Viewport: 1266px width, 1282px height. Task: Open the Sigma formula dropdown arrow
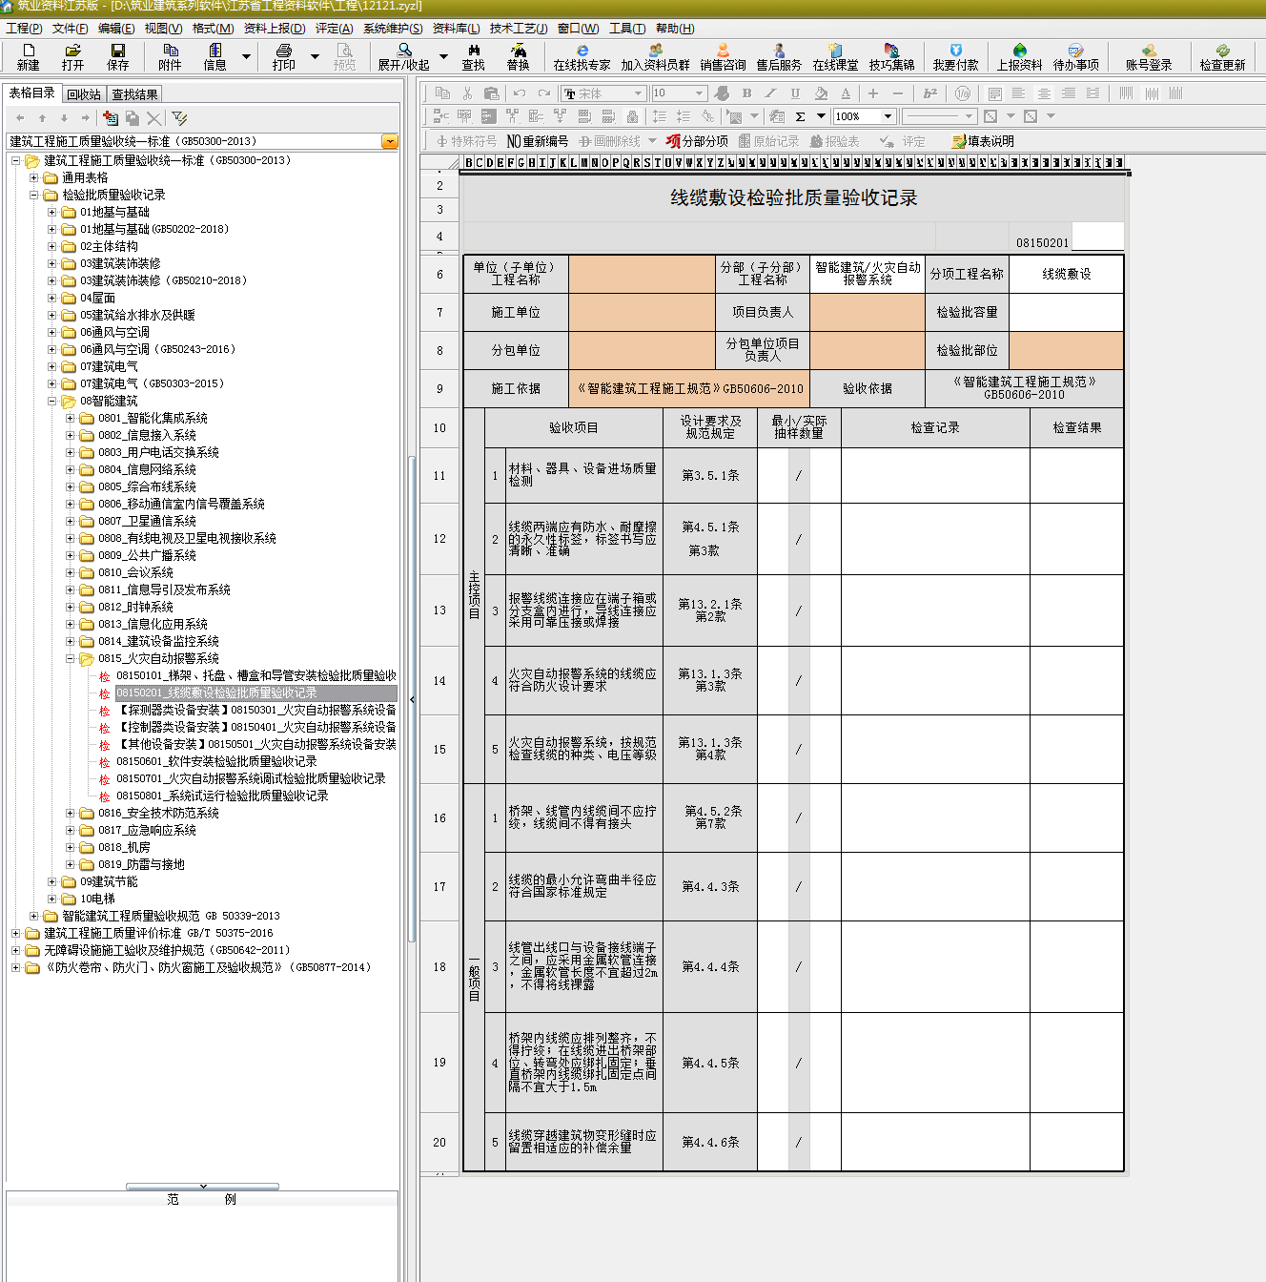(x=821, y=116)
